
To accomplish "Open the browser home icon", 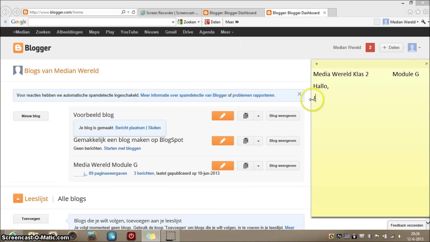I will click(x=410, y=12).
